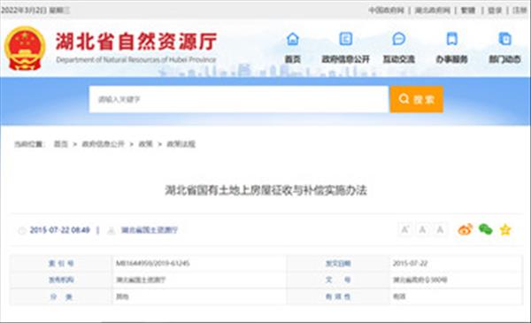Click the pages icon above 部门动态
This screenshot has width=531, height=323.
coord(505,39)
